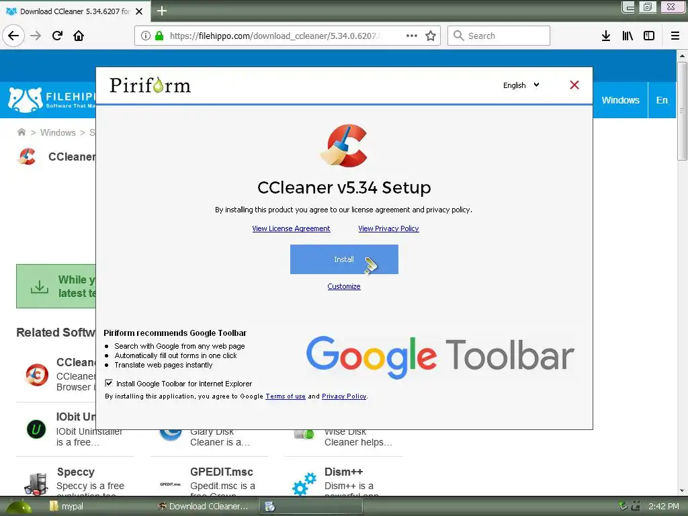Click the GPEDIT.msc icon
The image size is (688, 516).
(x=170, y=484)
